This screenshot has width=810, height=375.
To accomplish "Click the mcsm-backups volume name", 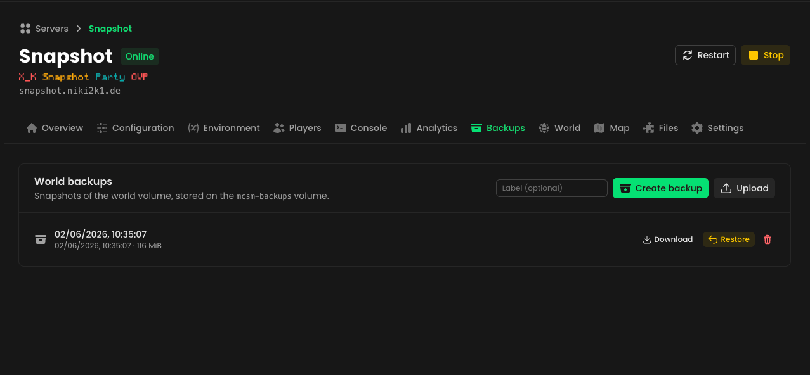I will coord(264,196).
